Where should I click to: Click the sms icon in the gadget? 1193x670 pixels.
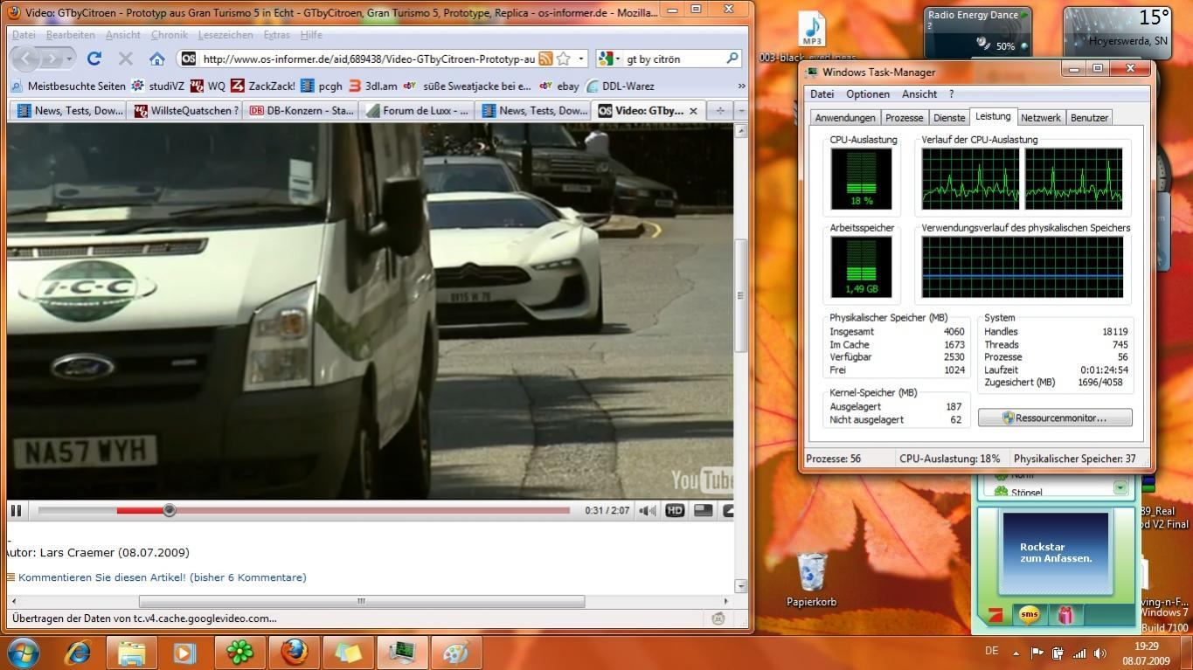[x=1030, y=615]
